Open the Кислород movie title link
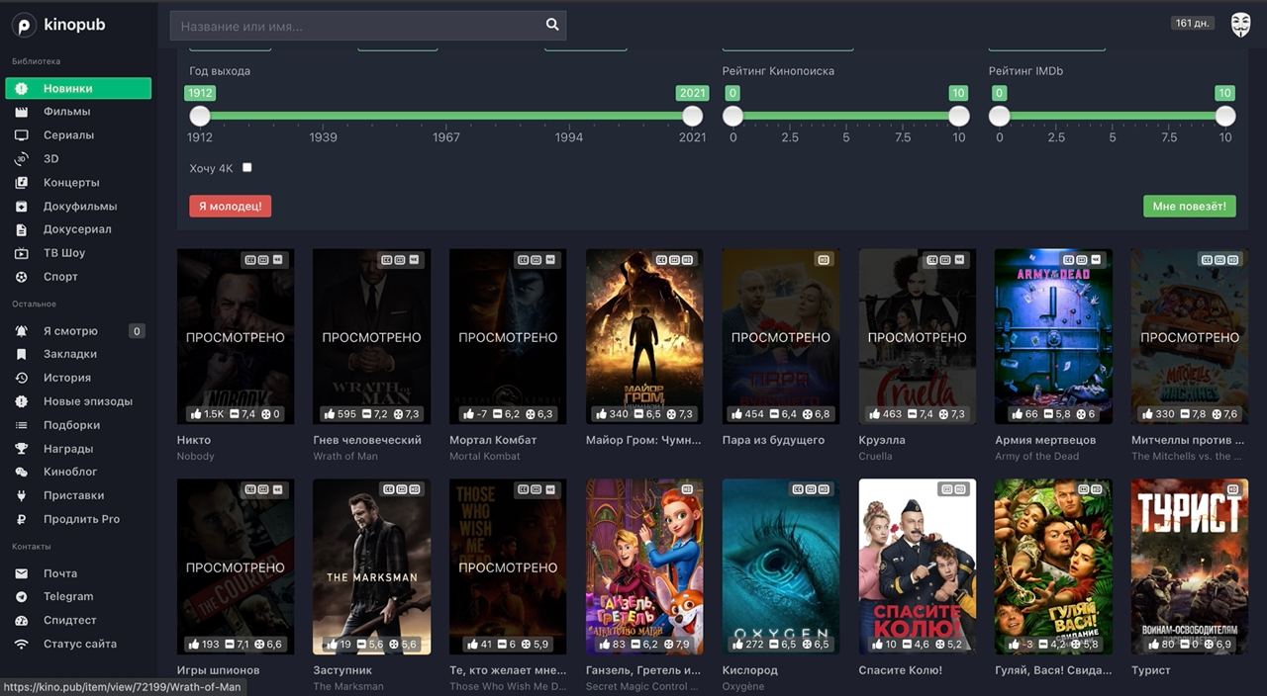This screenshot has width=1267, height=696. click(750, 670)
